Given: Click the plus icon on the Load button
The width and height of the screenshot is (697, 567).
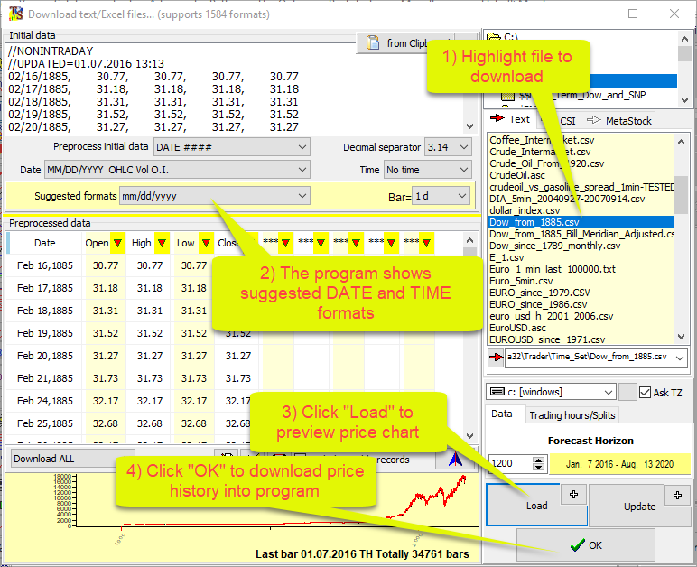Looking at the screenshot, I should tap(572, 494).
